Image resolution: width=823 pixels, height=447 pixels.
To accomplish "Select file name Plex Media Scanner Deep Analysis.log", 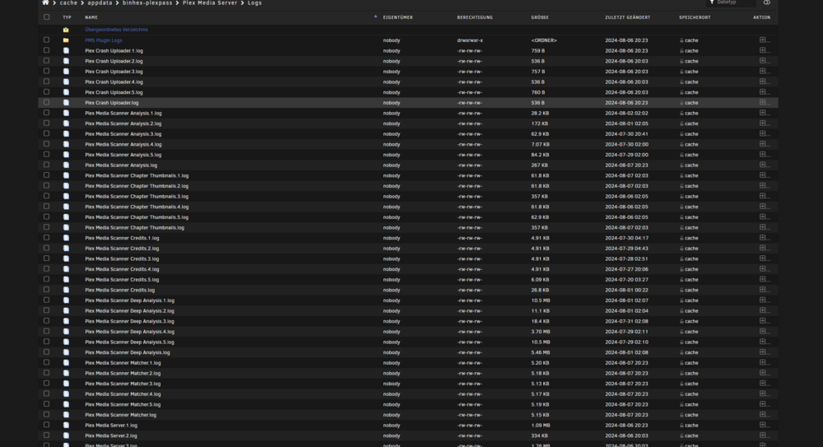I will click(128, 352).
